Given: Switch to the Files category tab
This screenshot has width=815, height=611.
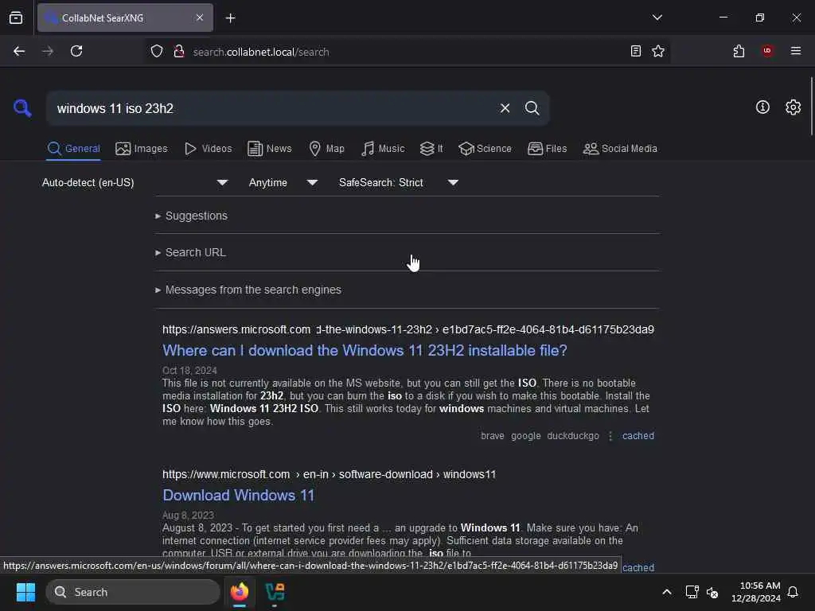Looking at the screenshot, I should click(547, 149).
